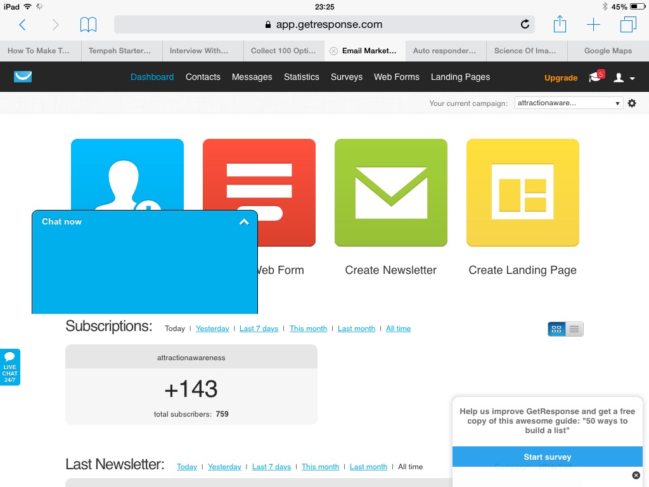The image size is (649, 487).
Task: Switch to Science Of Ima... tab
Action: pyautogui.click(x=527, y=51)
